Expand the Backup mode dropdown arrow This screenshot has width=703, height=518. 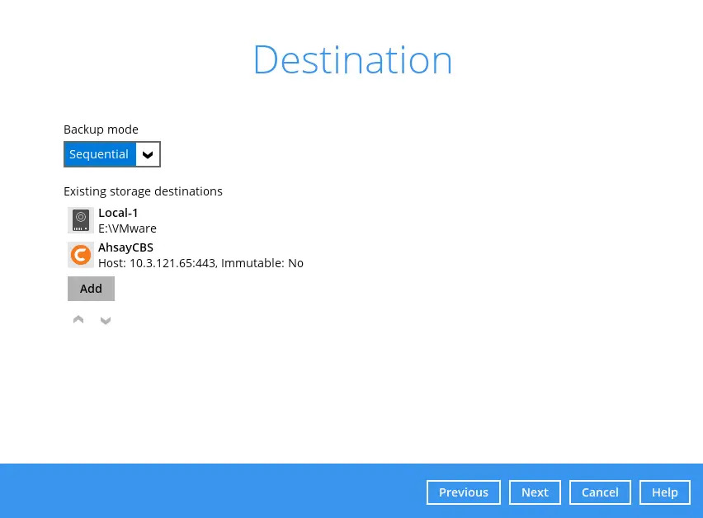pos(148,154)
